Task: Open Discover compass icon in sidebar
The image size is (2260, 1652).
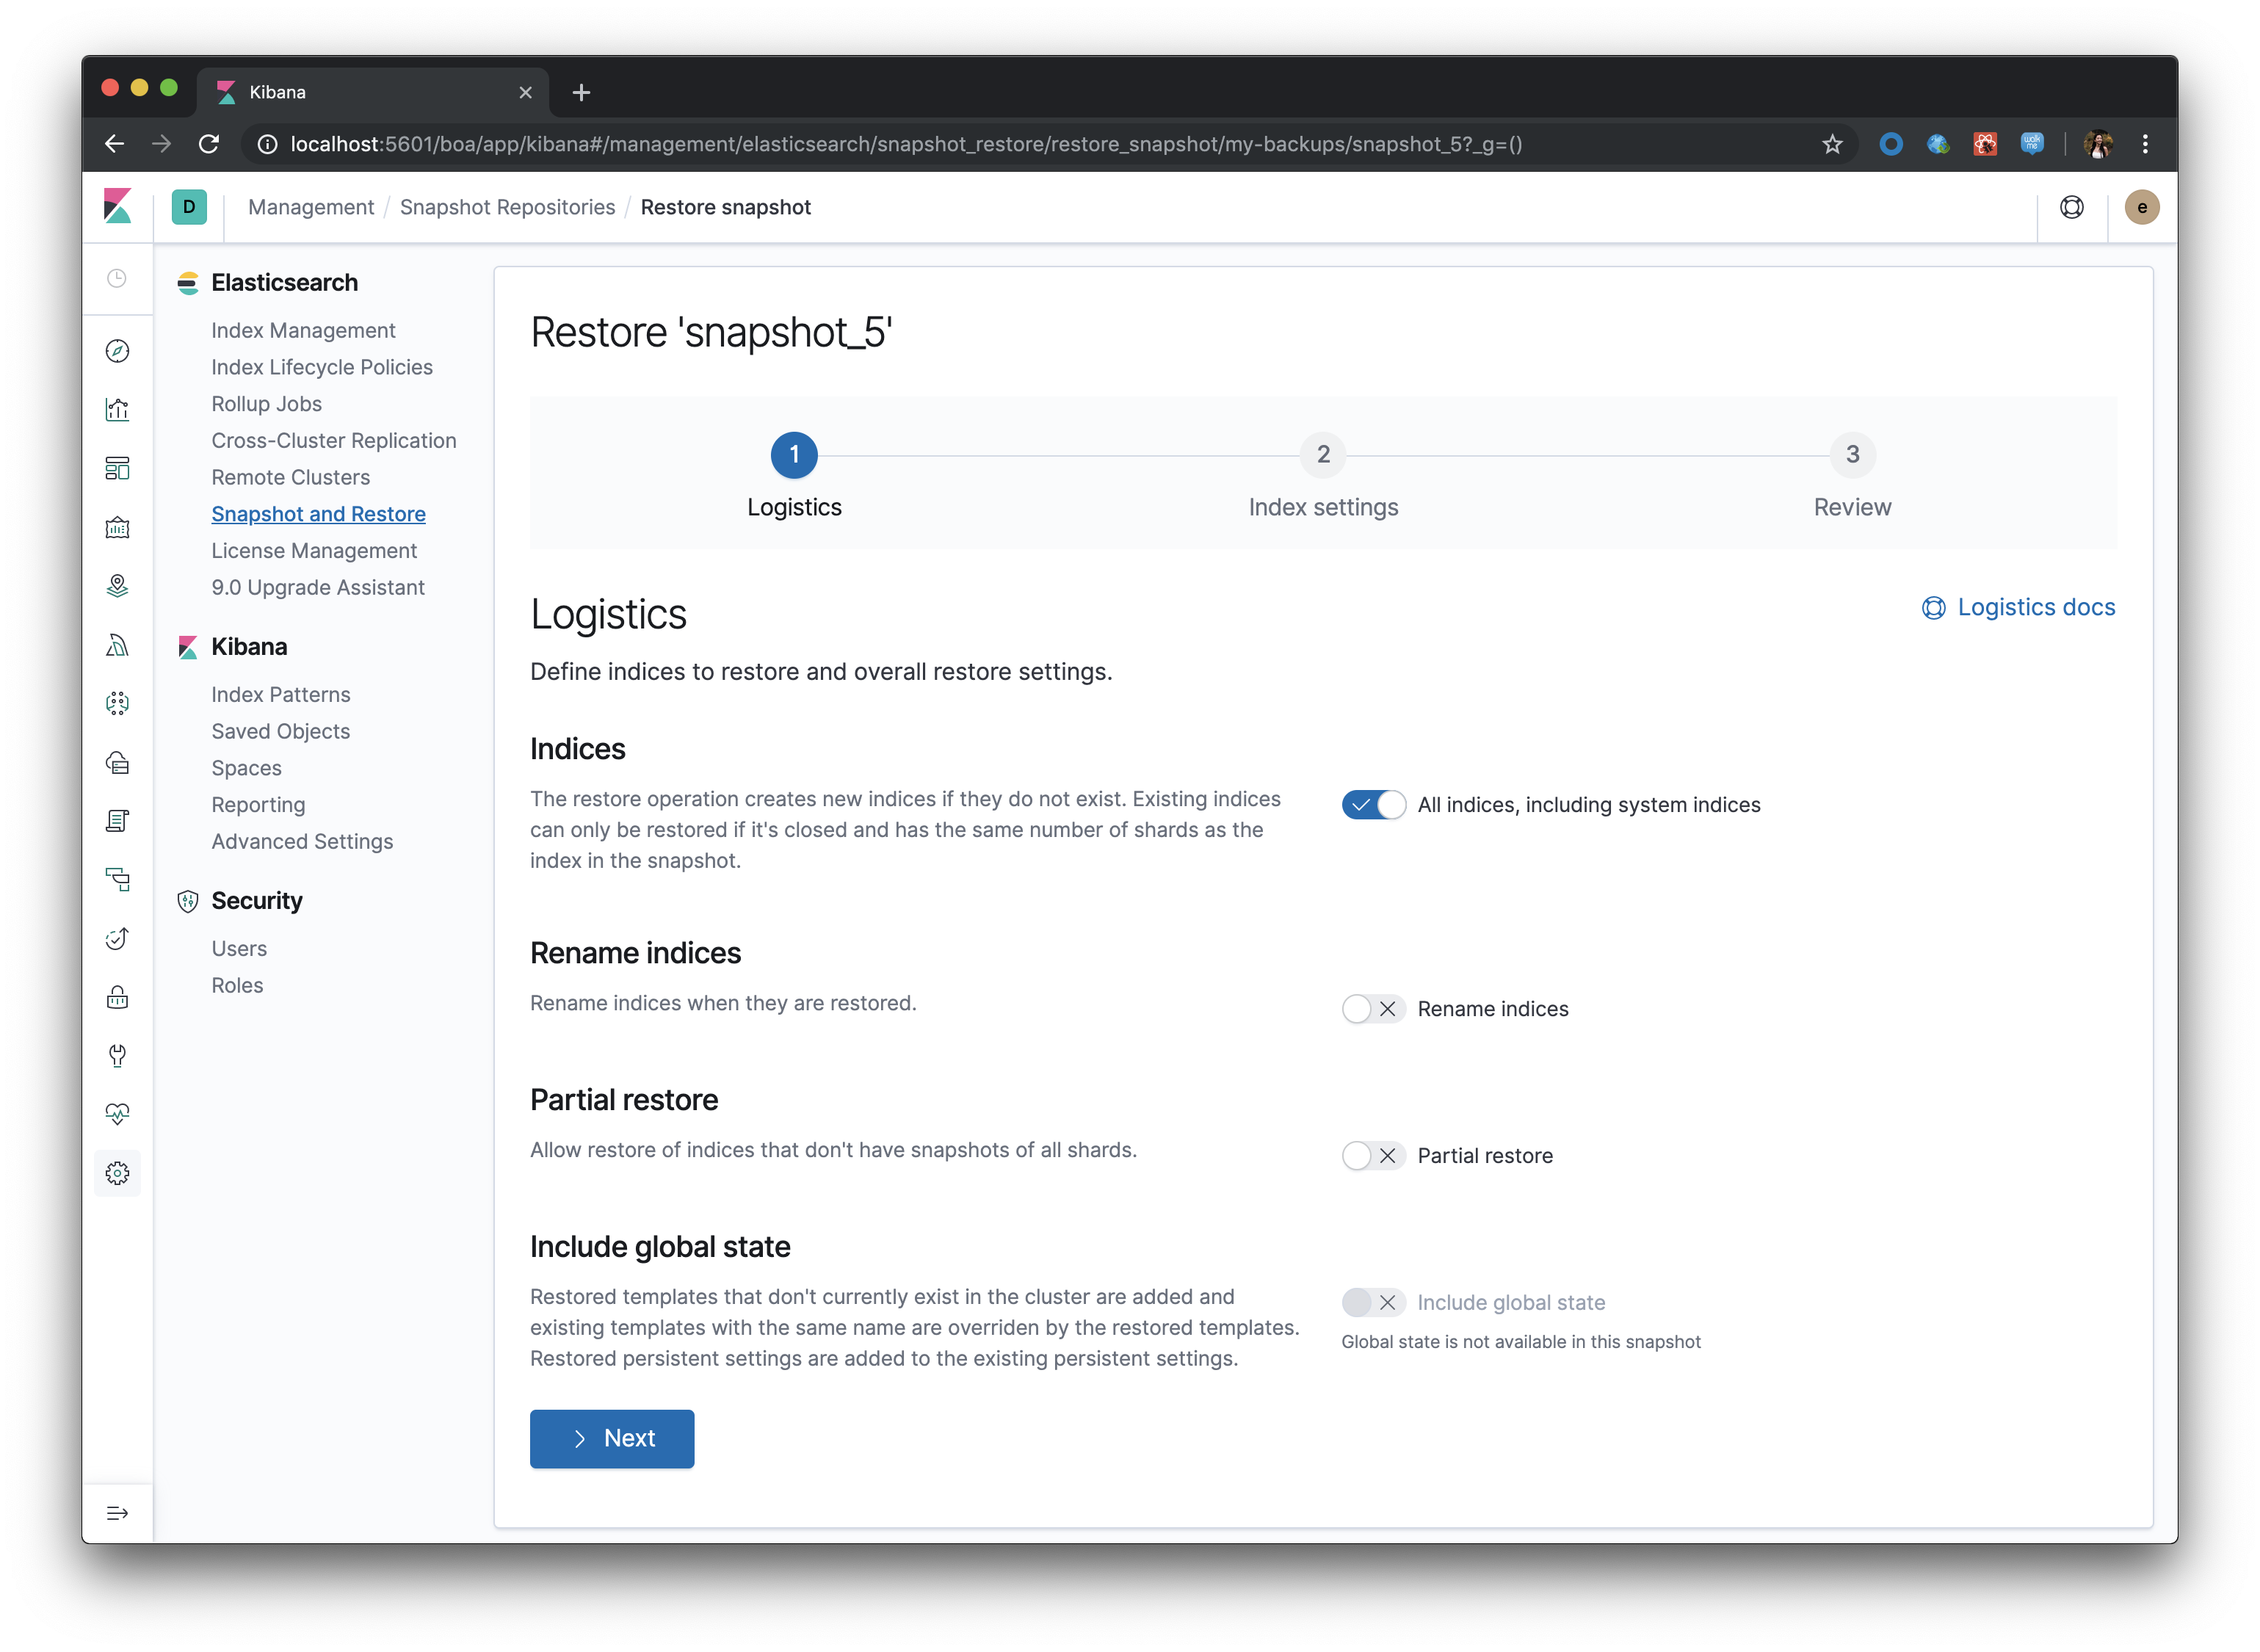Action: (x=117, y=351)
